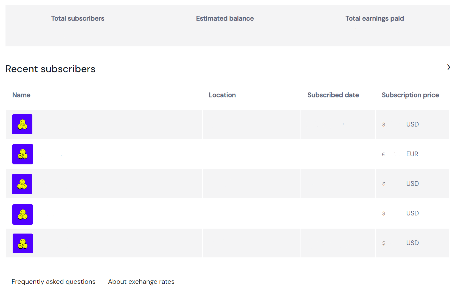Open Frequently asked questions link

coord(54,282)
